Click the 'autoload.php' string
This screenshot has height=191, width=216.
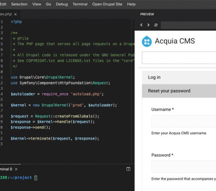click(86, 94)
